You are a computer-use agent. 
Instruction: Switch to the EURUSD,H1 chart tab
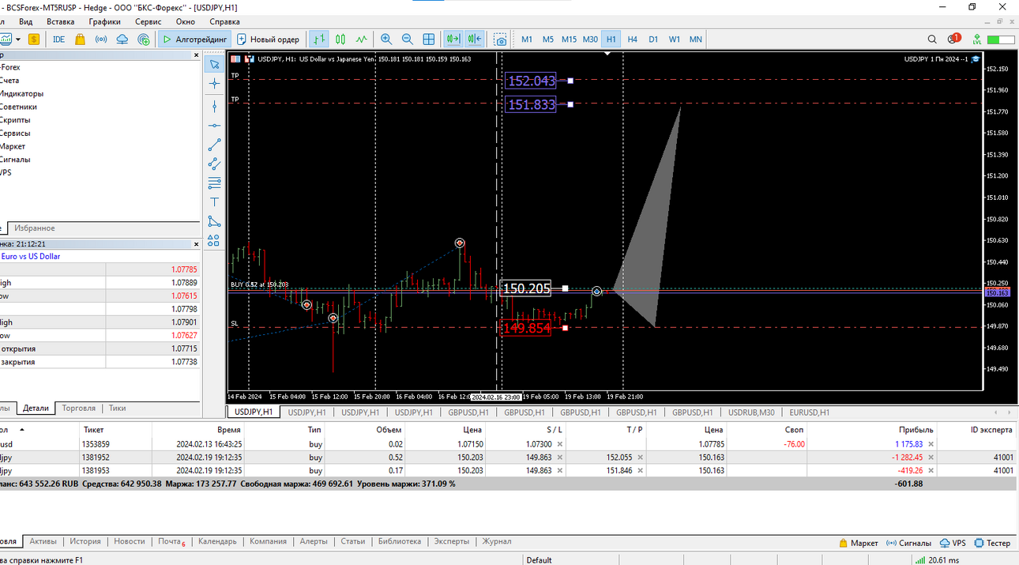(x=810, y=412)
